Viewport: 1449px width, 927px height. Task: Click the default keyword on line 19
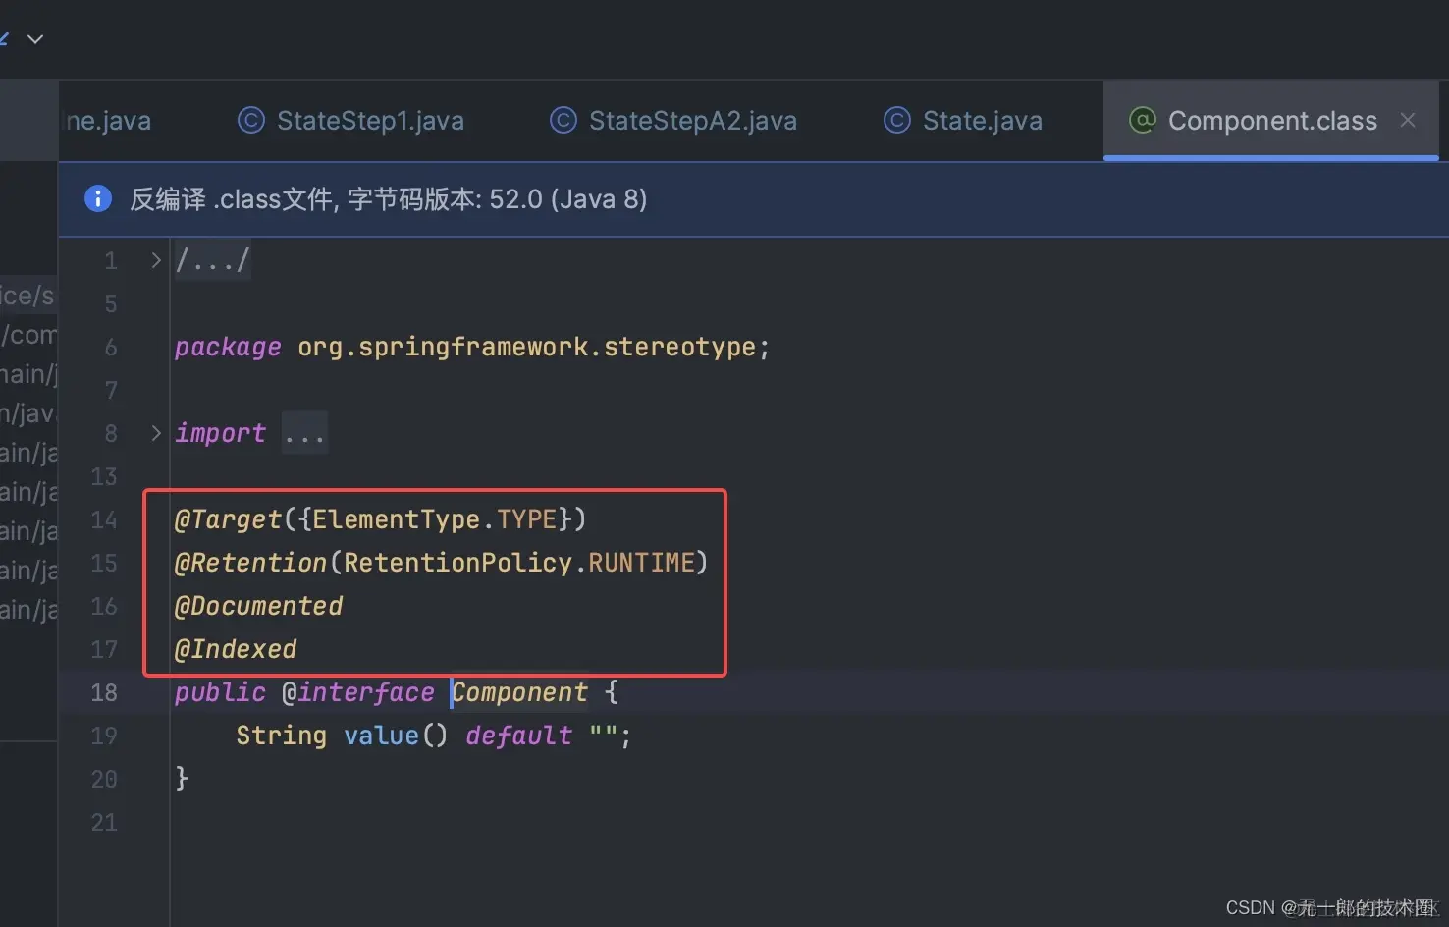tap(518, 736)
